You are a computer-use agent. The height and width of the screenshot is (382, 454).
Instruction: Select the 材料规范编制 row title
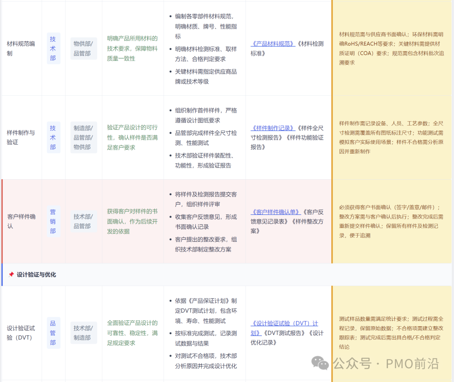(21, 48)
